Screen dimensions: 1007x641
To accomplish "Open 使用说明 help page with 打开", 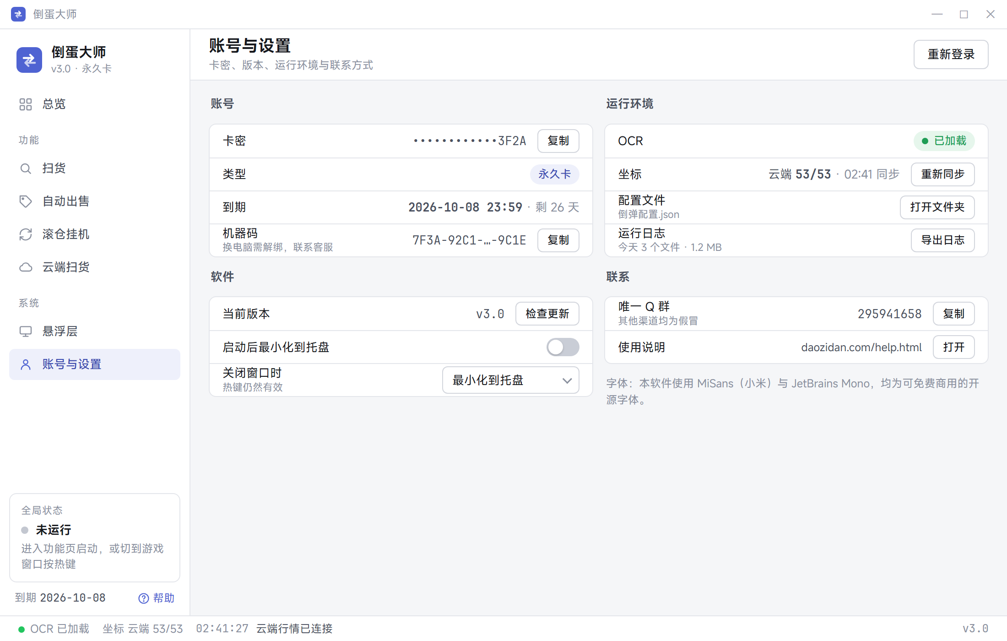I will click(954, 347).
